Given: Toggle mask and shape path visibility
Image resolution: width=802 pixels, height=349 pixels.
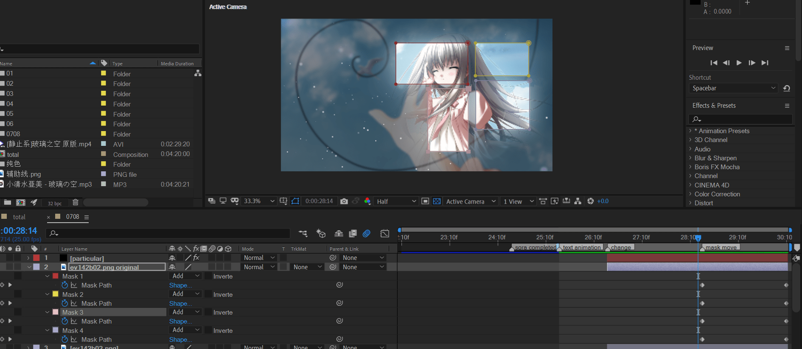Looking at the screenshot, I should (295, 201).
